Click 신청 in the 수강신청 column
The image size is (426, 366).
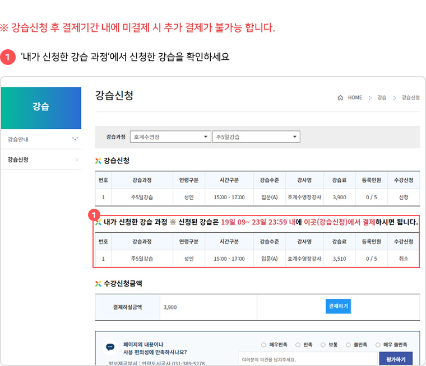click(403, 197)
